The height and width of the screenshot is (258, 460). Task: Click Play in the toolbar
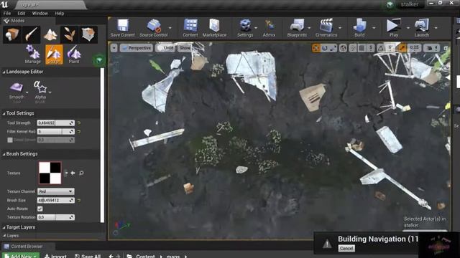click(x=394, y=28)
